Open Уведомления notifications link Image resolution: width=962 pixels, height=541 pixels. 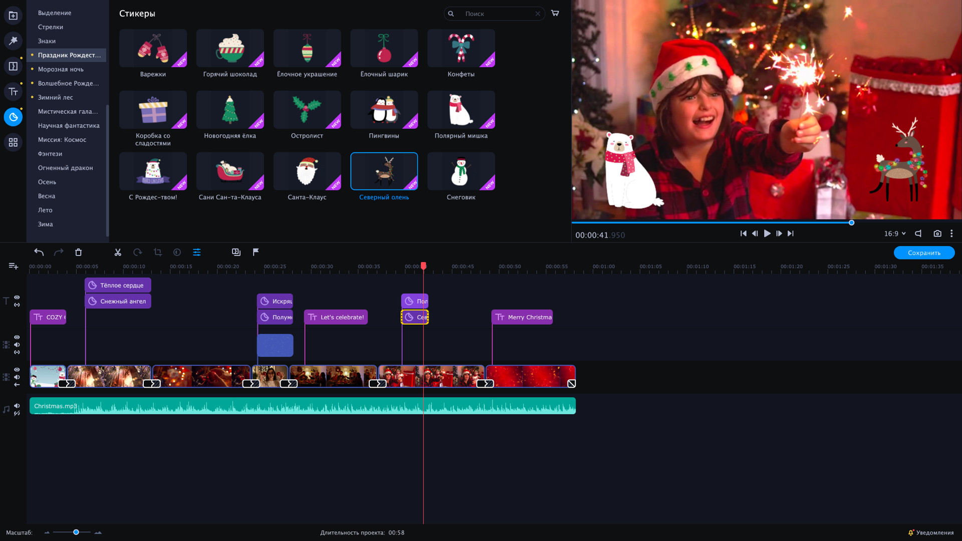931,532
